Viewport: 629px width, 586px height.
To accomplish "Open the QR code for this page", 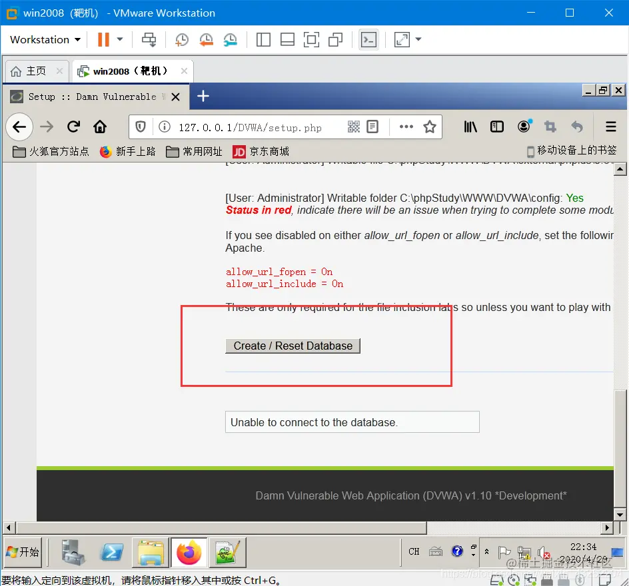I will [x=353, y=127].
